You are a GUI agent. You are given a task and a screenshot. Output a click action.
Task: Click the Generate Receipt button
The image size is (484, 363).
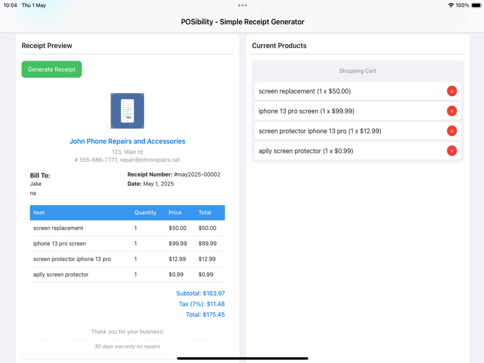tap(52, 69)
